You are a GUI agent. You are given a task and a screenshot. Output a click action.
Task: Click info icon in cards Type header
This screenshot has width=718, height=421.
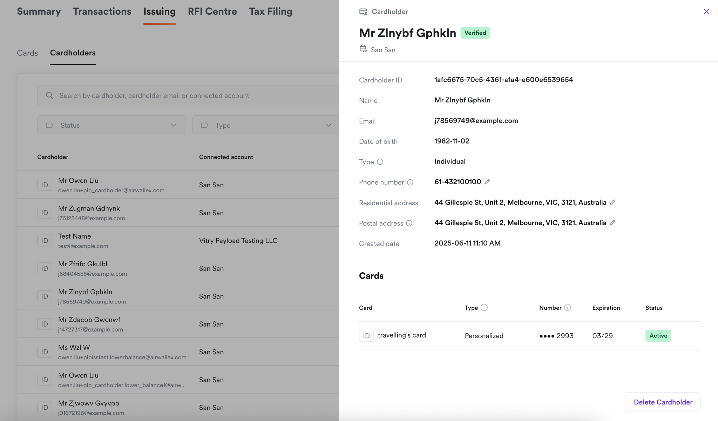pyautogui.click(x=484, y=307)
